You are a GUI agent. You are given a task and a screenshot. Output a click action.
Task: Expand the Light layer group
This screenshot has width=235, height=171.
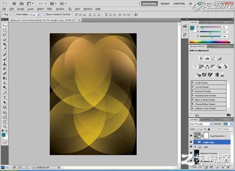pyautogui.click(x=195, y=147)
